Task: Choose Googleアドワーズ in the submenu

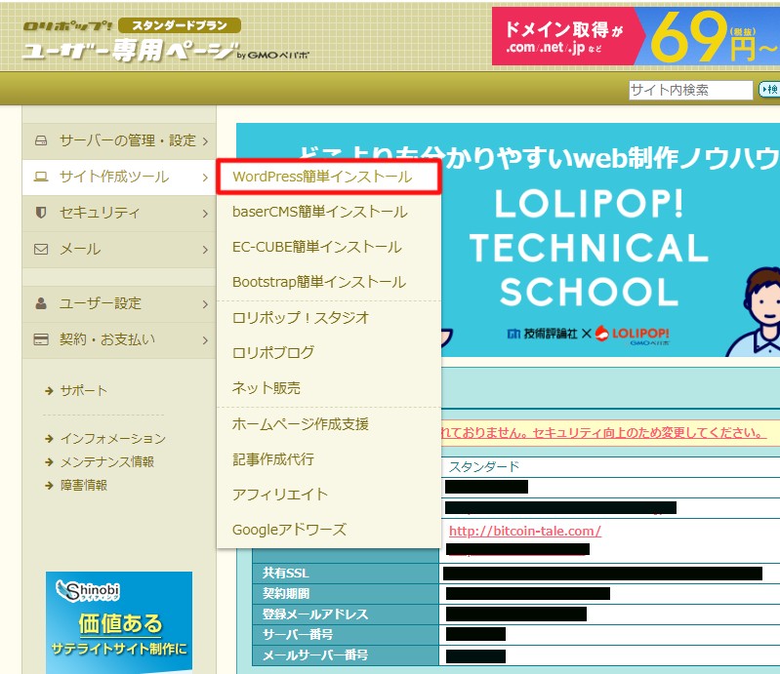Action: click(329, 530)
